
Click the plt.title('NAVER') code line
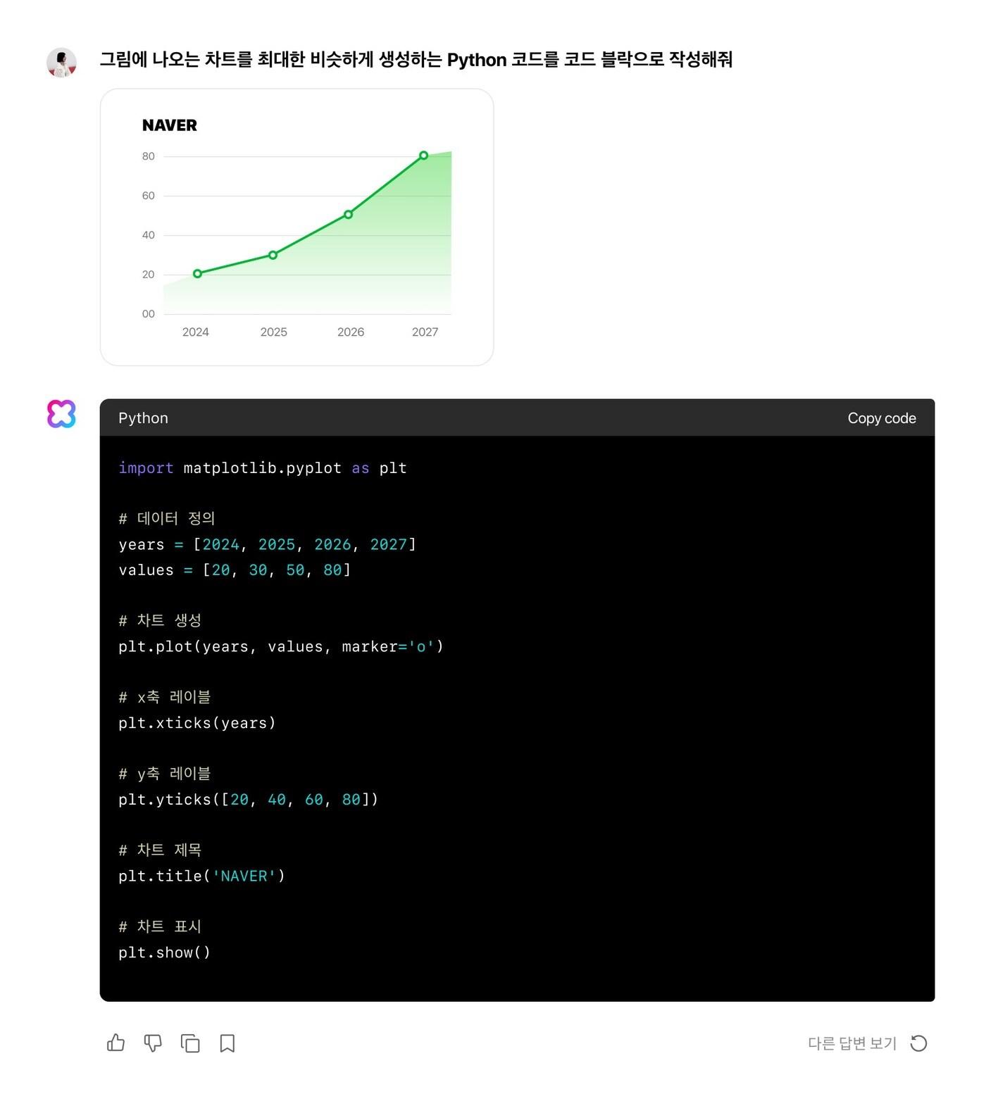pos(201,876)
